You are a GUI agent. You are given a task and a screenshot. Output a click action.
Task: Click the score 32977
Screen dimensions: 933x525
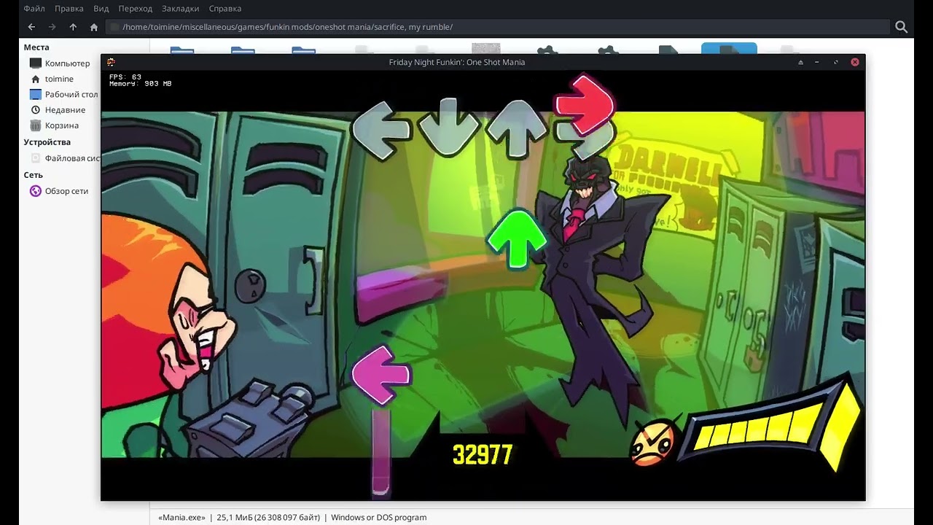click(x=483, y=455)
